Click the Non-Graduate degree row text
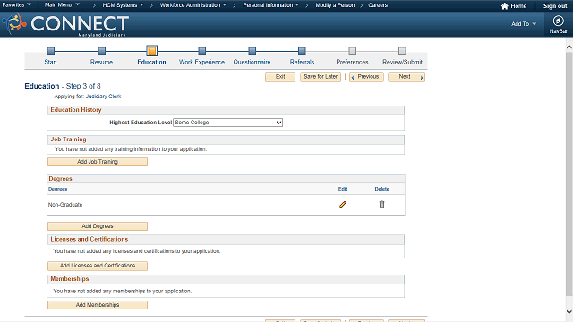Screen dimensions: 573x322 click(x=65, y=205)
